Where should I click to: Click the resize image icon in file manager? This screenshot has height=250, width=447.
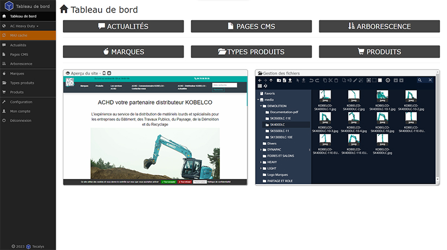click(361, 80)
